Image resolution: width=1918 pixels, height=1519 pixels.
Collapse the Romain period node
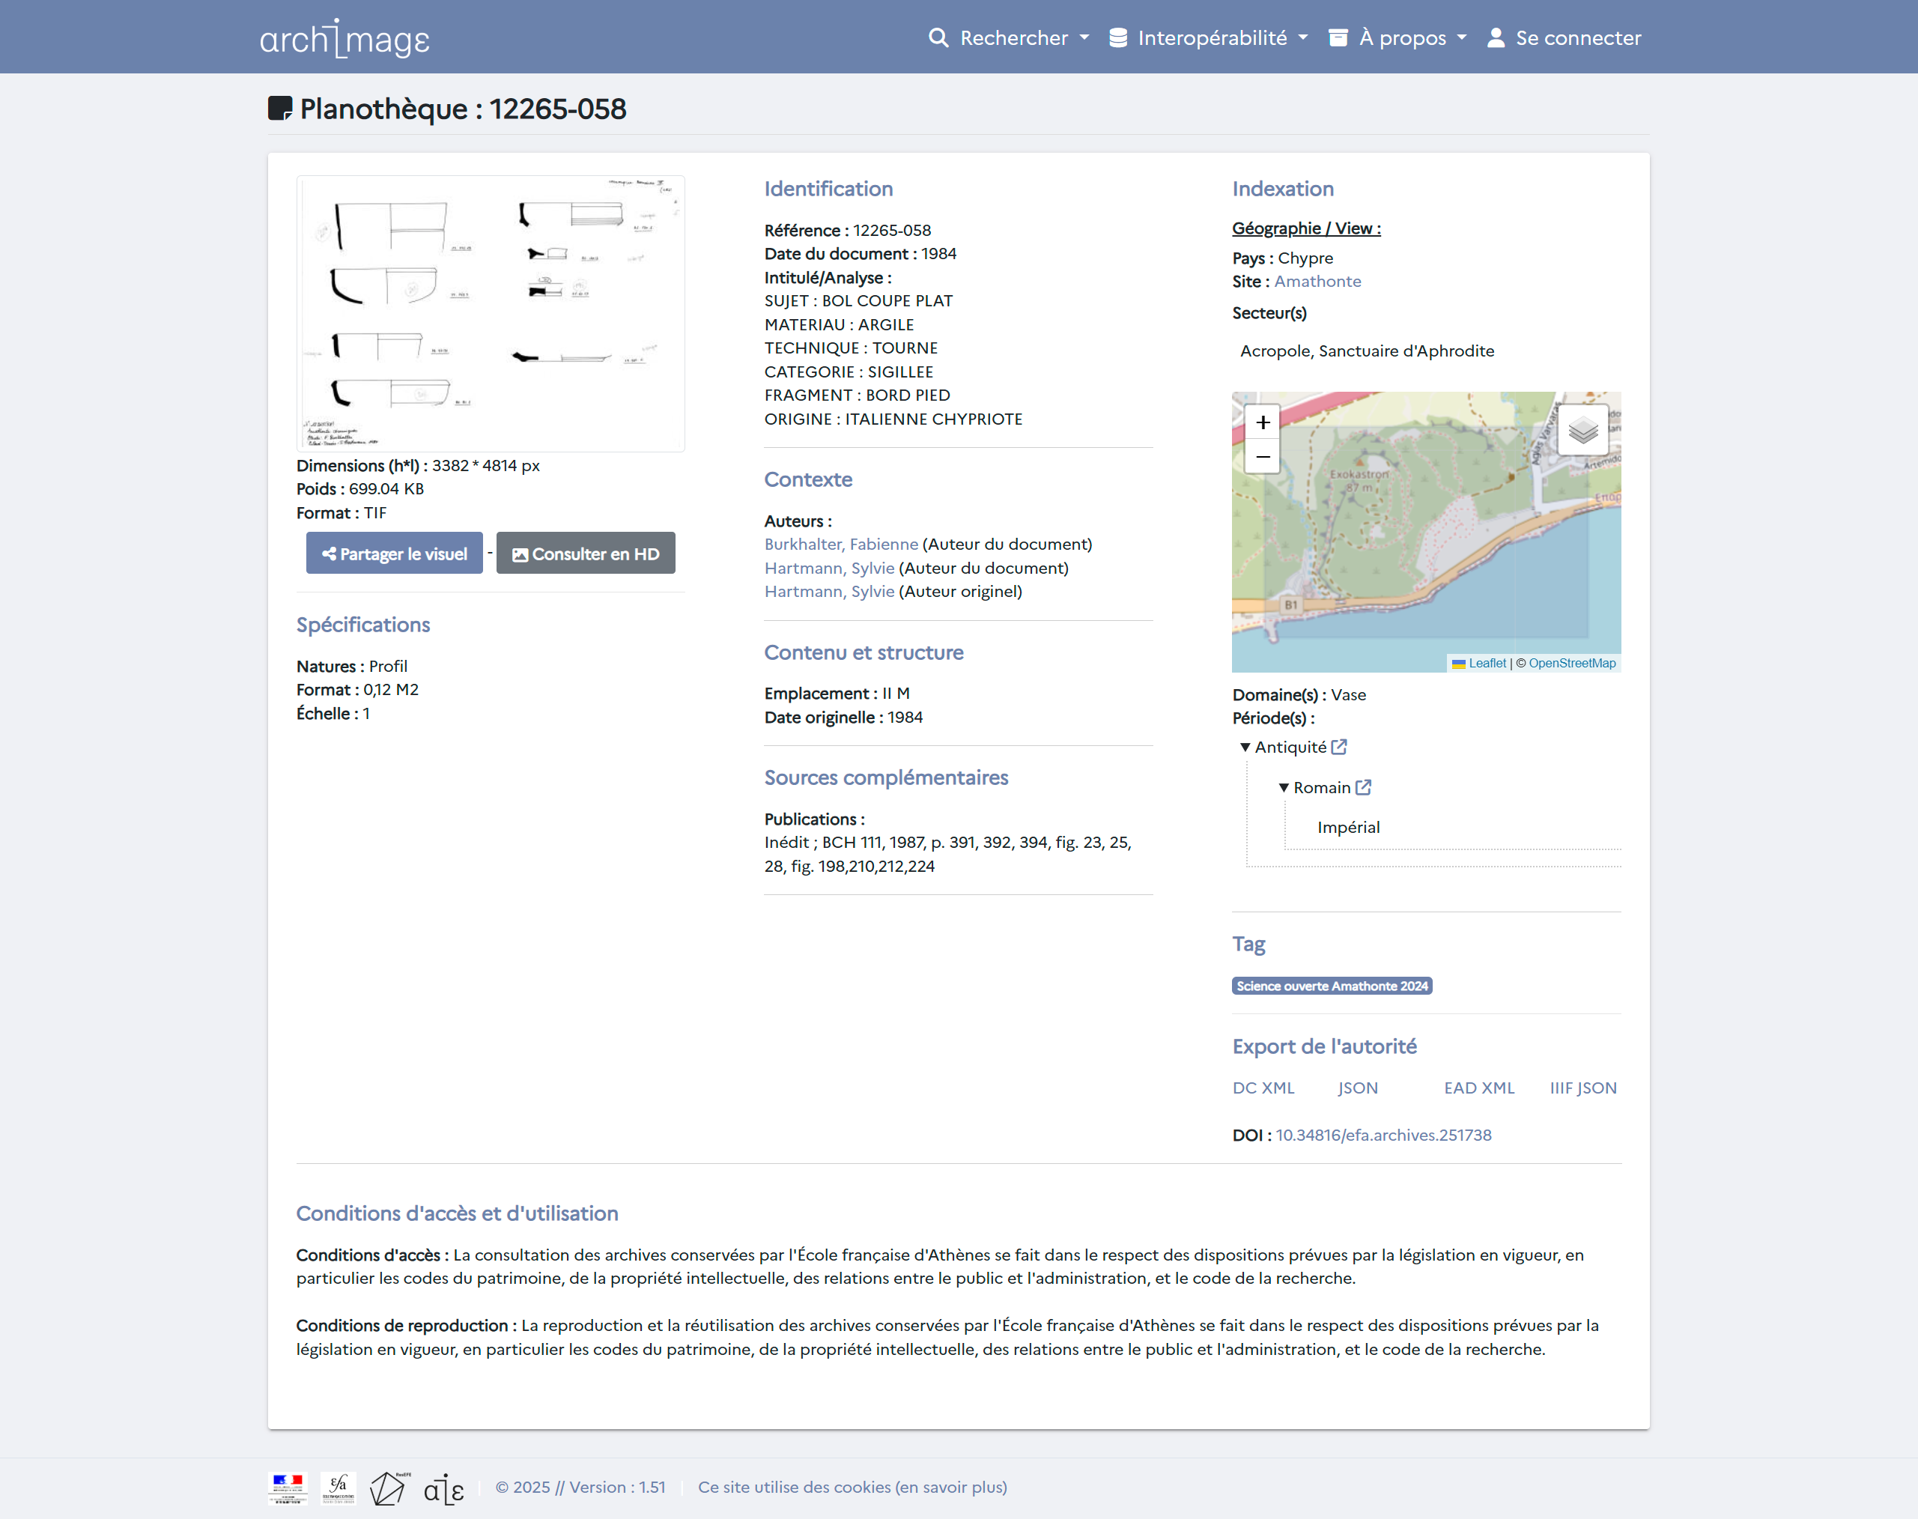point(1283,787)
